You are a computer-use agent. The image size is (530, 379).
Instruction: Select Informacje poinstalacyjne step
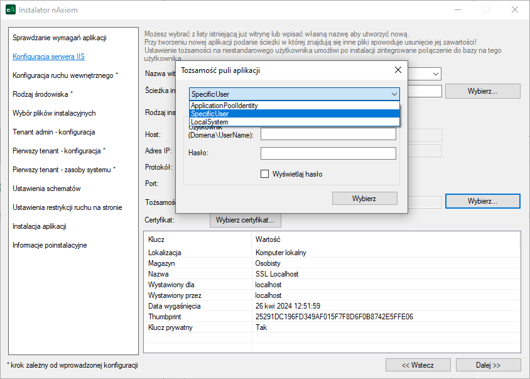coord(50,245)
